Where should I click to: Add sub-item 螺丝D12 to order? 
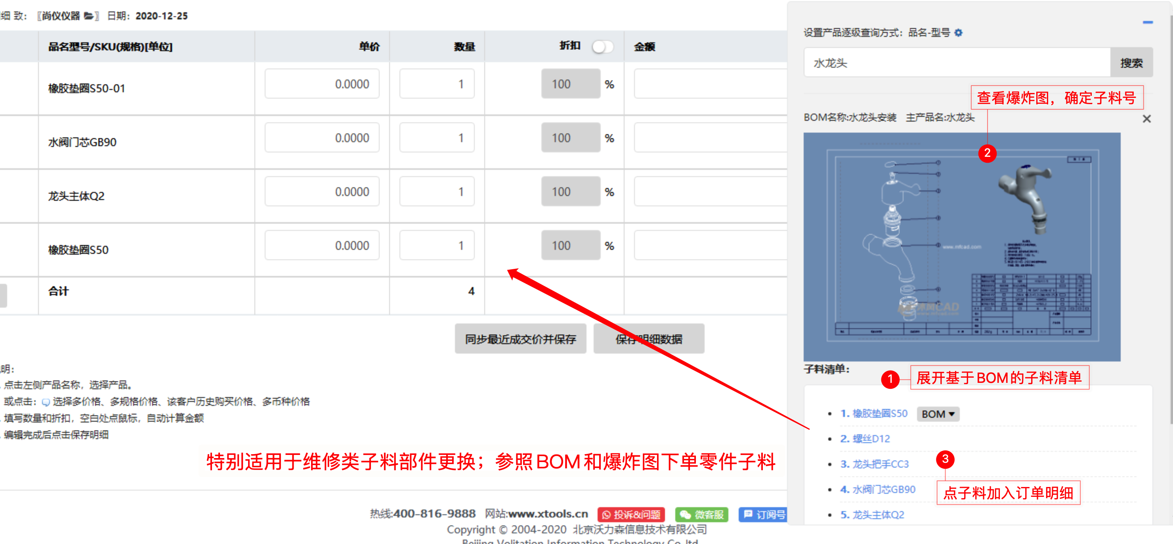click(x=870, y=438)
